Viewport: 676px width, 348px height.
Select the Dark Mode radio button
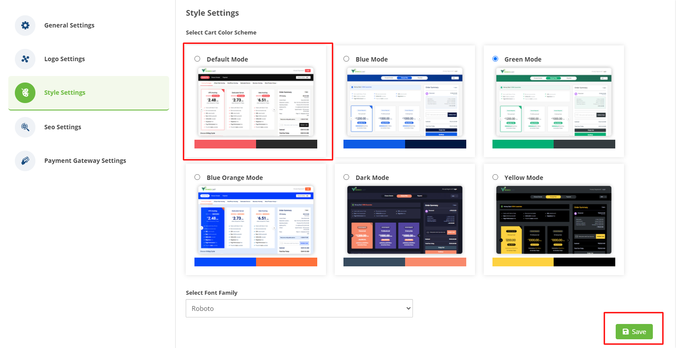pos(347,177)
